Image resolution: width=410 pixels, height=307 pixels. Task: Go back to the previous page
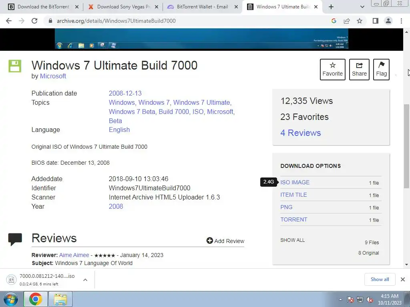tap(9, 21)
